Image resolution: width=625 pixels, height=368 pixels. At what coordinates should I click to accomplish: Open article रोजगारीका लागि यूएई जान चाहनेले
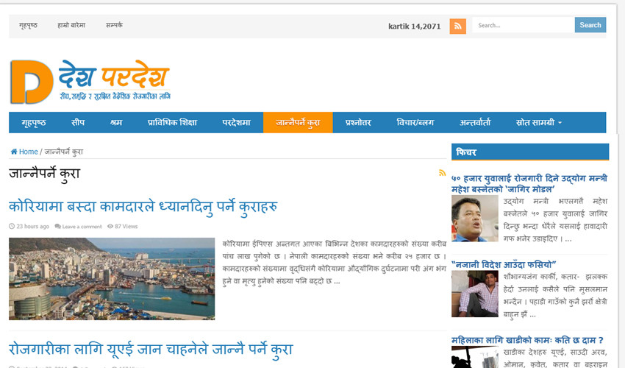(151, 350)
